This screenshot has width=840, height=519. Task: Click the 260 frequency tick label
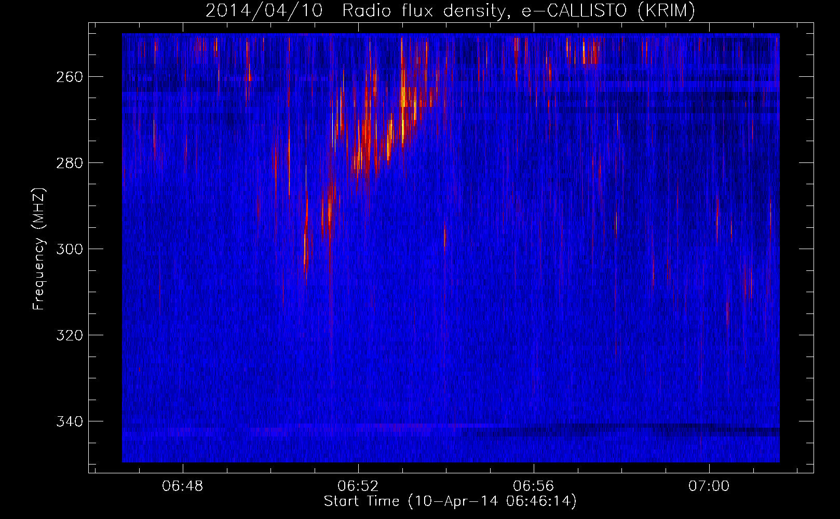tap(70, 77)
